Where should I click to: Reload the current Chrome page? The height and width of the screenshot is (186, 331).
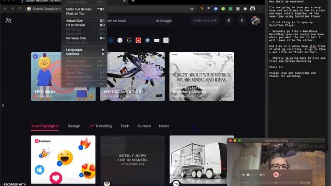coord(20,9)
